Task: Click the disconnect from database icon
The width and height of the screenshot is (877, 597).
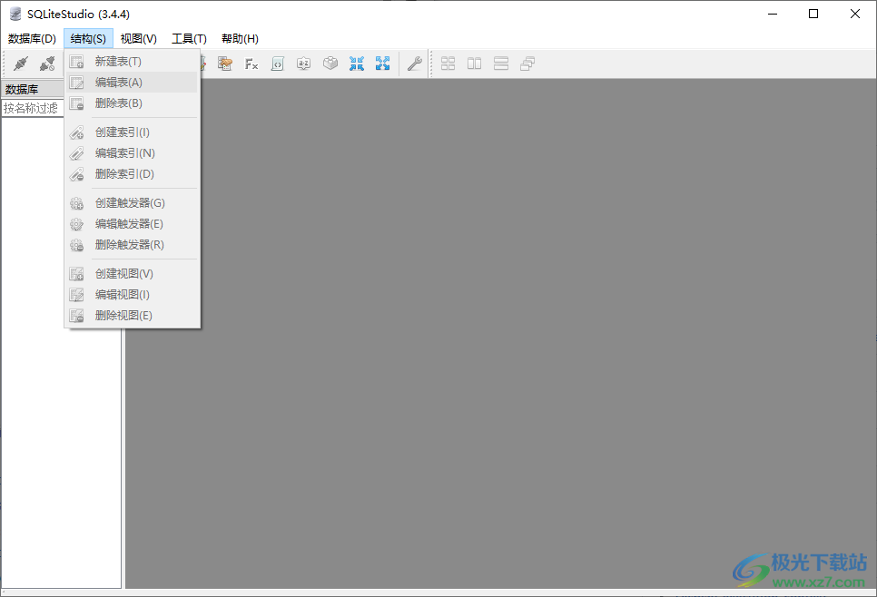Action: pos(47,64)
